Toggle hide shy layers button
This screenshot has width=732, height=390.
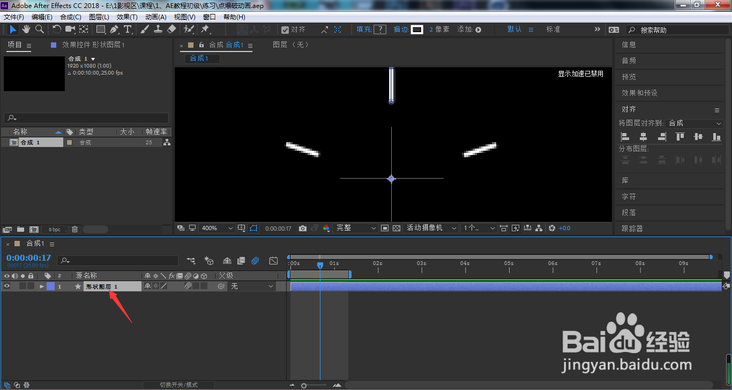227,261
